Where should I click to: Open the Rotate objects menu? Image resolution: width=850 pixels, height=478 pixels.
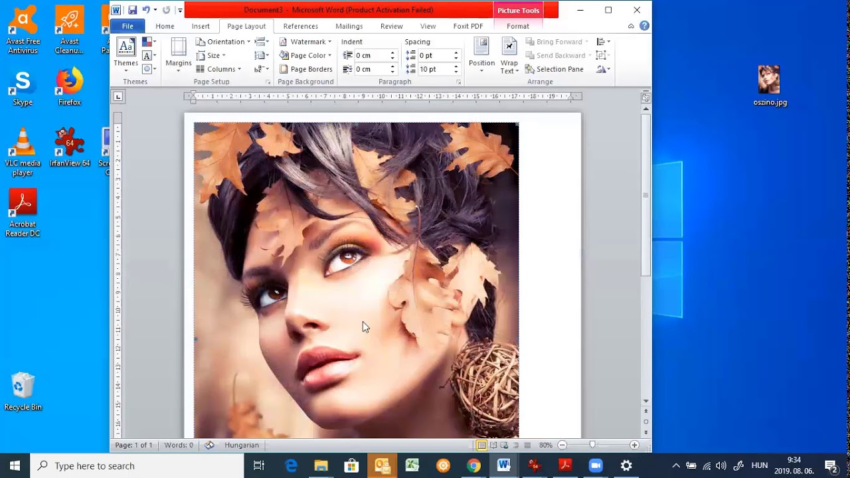pyautogui.click(x=603, y=69)
